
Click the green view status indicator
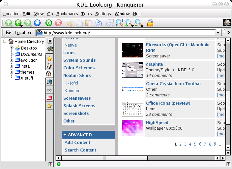point(59,164)
